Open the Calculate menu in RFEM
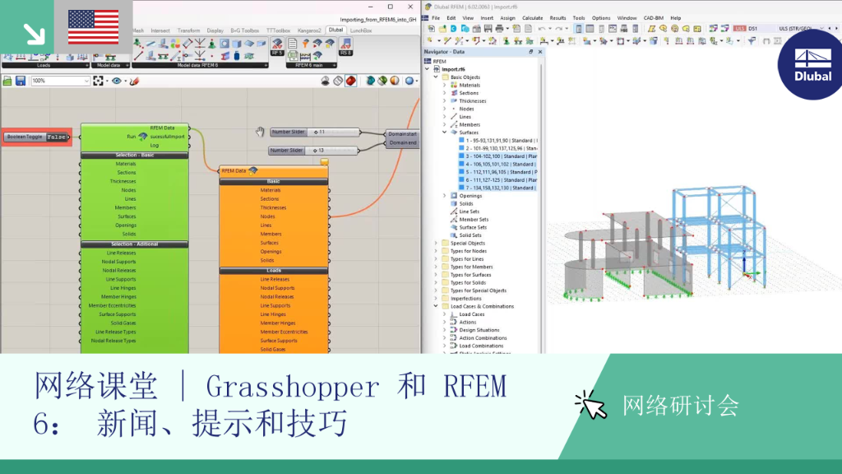Image resolution: width=842 pixels, height=474 pixels. tap(532, 18)
